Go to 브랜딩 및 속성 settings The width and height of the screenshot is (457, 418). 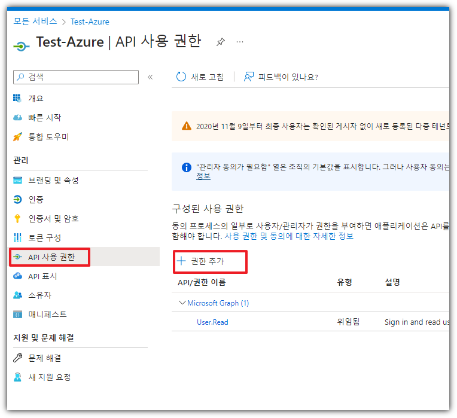(53, 180)
